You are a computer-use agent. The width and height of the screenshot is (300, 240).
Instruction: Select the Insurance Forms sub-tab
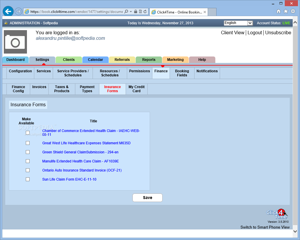click(x=112, y=89)
